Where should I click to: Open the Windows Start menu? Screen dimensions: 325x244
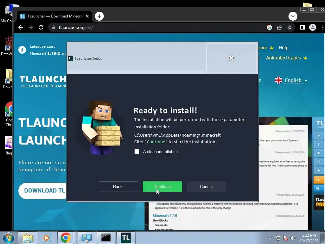click(8, 238)
